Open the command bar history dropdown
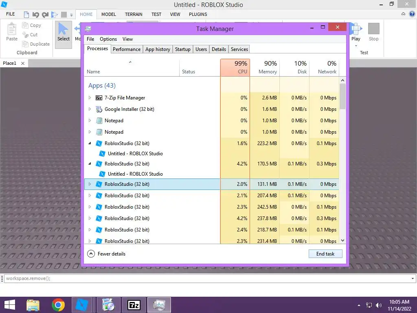417x313 pixels. 413,279
